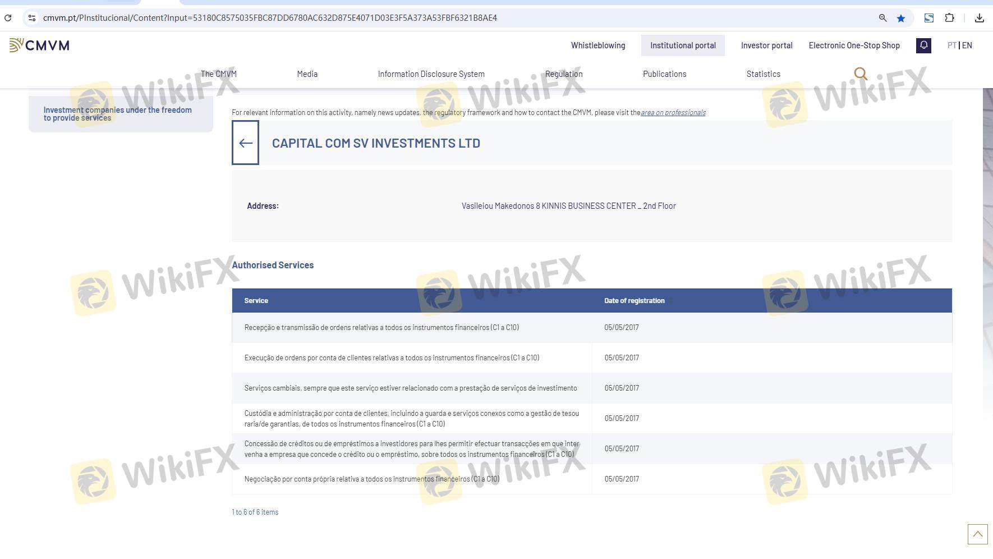993x559 pixels.
Task: Click the 'Address:' label
Action: click(x=263, y=206)
